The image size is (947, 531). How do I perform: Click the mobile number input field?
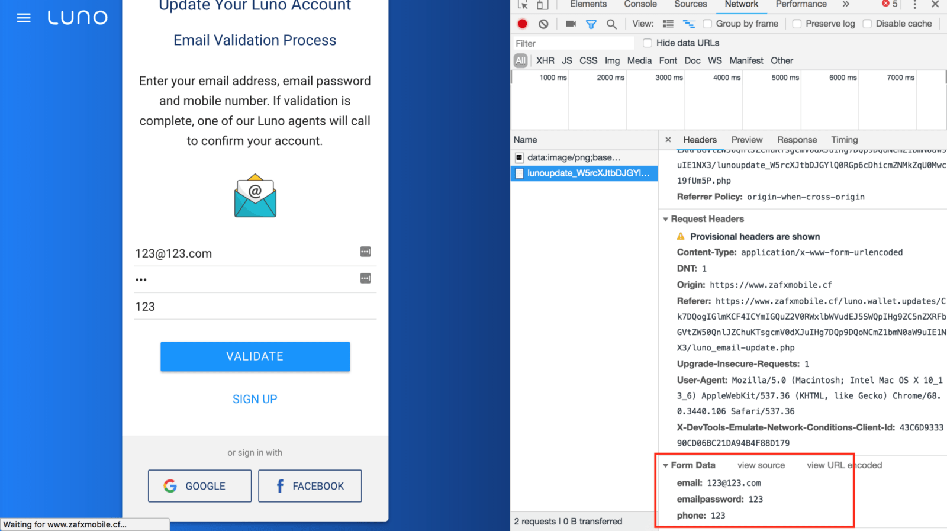coord(255,307)
